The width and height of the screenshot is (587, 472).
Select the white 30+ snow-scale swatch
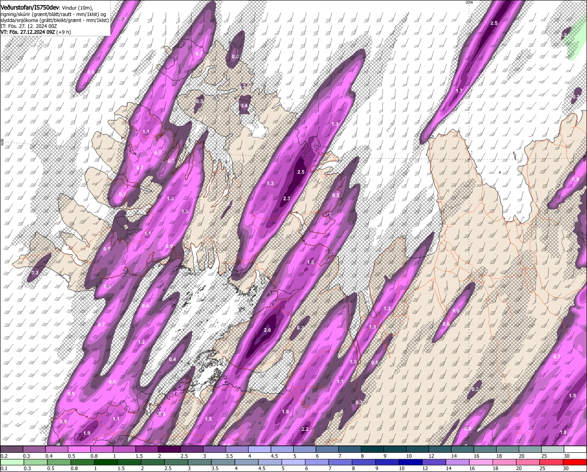click(575, 450)
